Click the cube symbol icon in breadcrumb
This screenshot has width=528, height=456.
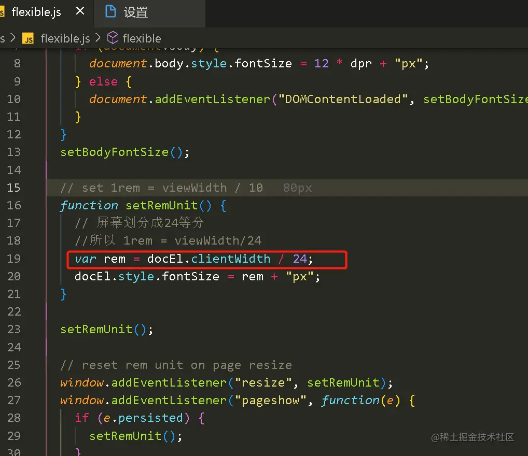pyautogui.click(x=113, y=38)
